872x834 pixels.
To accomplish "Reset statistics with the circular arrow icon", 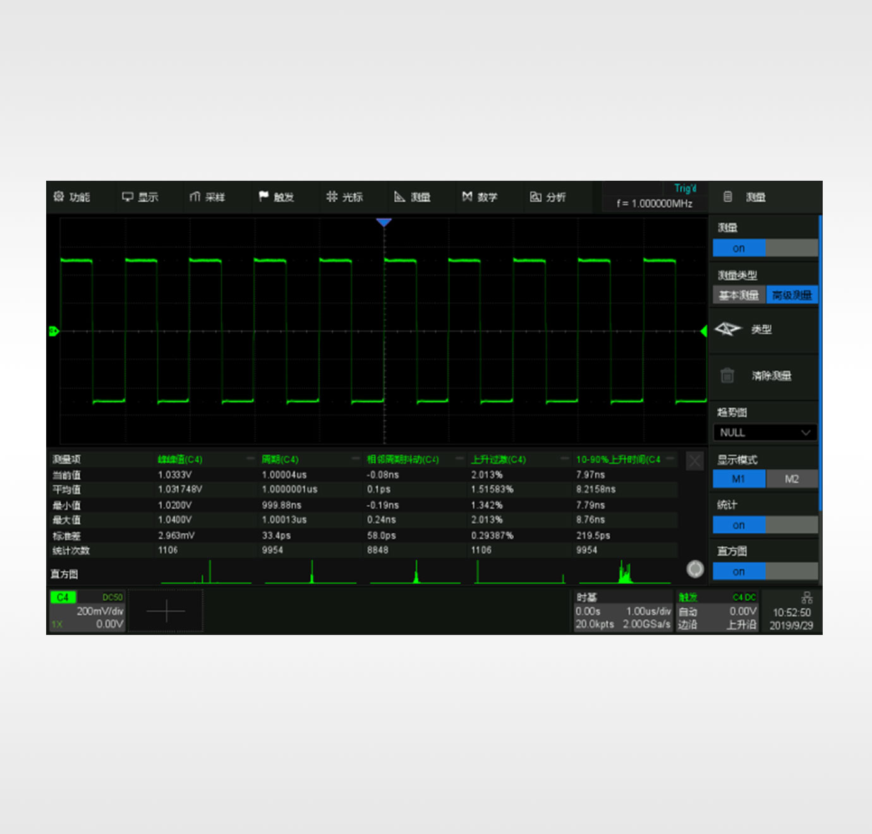I will [695, 569].
